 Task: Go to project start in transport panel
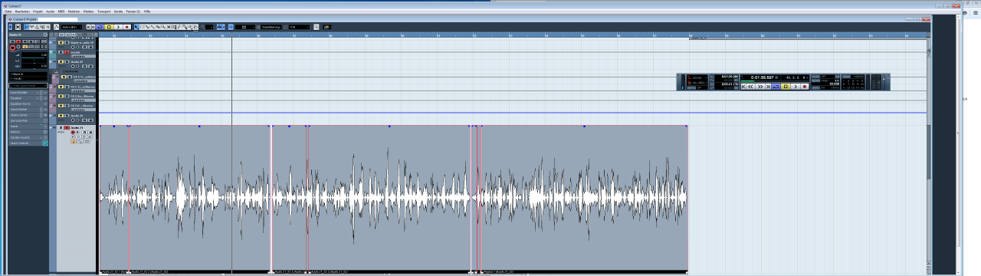point(743,87)
